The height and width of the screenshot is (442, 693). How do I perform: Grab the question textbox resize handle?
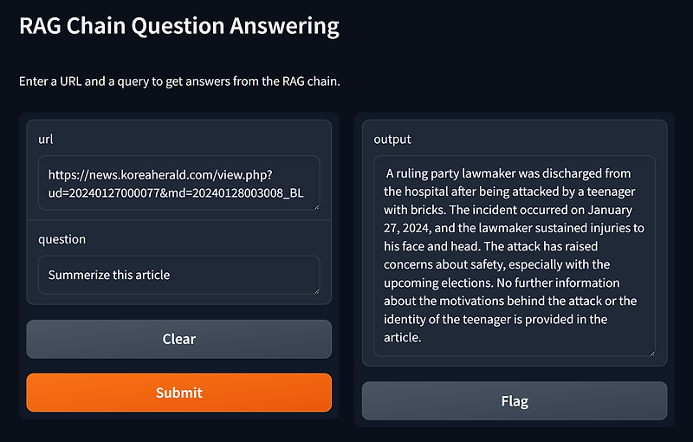click(316, 291)
